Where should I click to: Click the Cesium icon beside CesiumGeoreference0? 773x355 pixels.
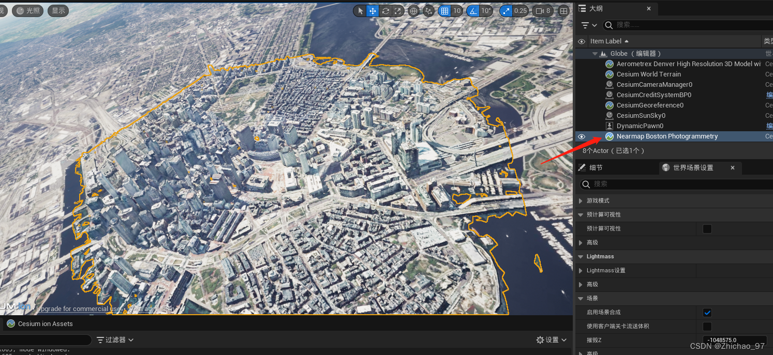[x=610, y=105]
